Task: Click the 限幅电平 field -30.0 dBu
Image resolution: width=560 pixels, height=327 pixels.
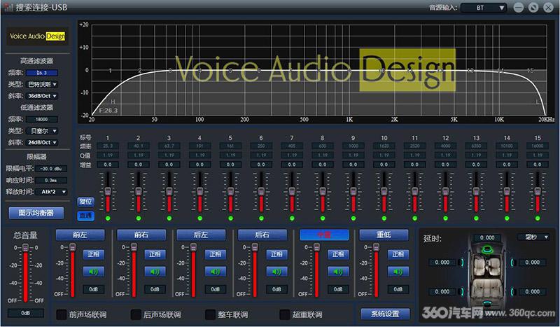Action: coord(51,168)
